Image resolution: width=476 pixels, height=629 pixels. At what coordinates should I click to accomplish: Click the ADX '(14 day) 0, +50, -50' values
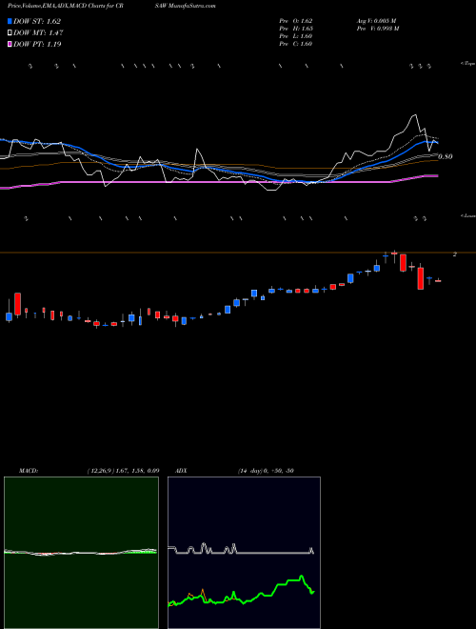[x=266, y=471]
